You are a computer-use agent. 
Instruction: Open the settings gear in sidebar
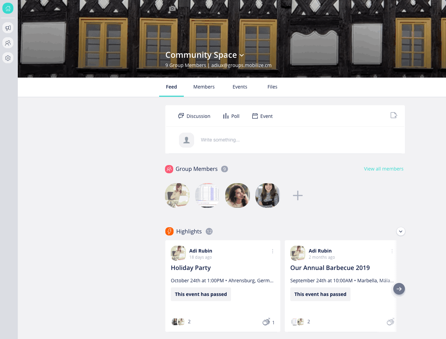pyautogui.click(x=8, y=58)
